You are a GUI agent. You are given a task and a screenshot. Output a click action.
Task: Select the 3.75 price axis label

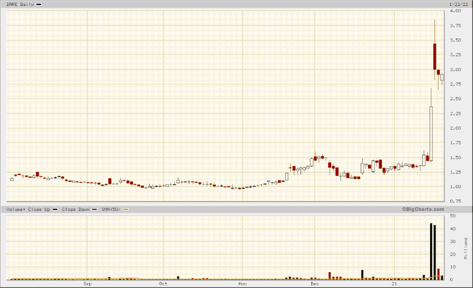(455, 25)
